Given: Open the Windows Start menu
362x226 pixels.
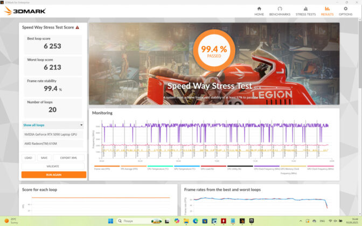Looking at the screenshot, I should (110, 221).
